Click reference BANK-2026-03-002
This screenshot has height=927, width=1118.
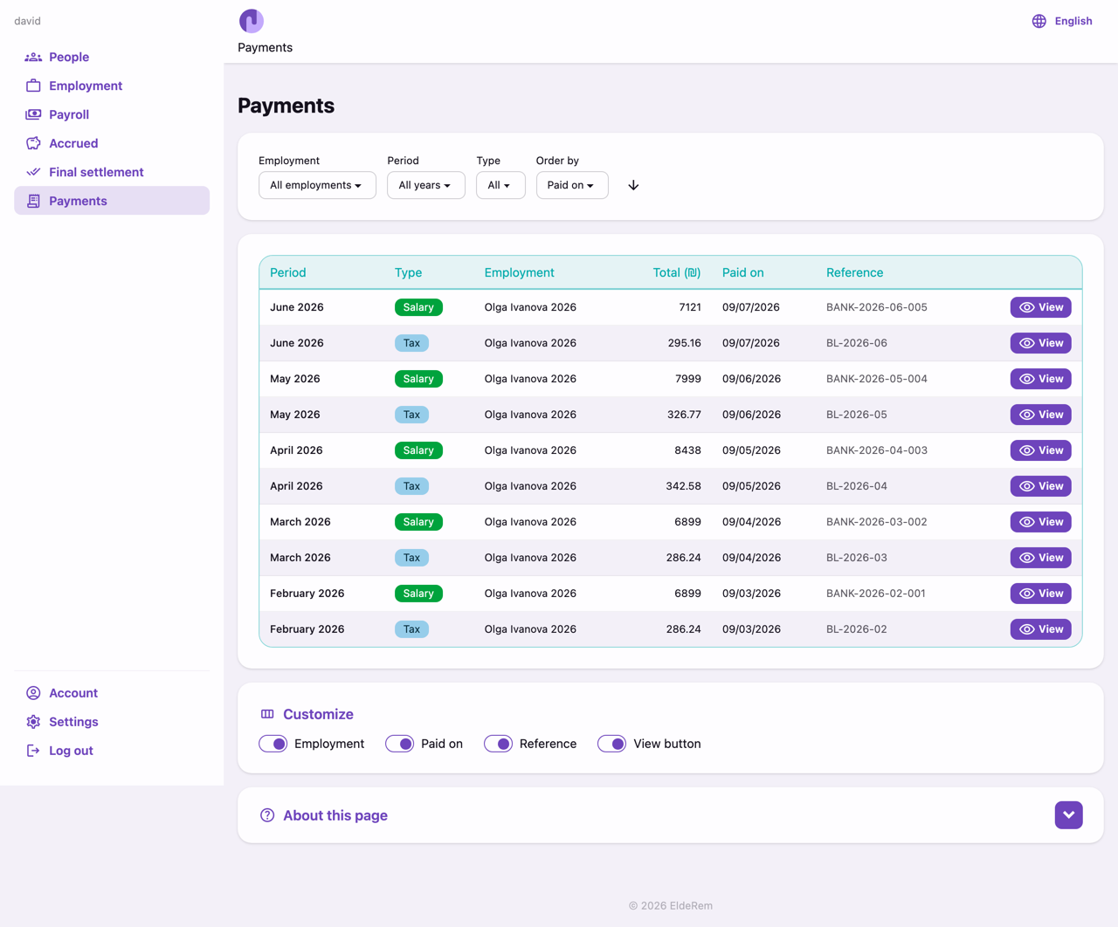point(877,522)
